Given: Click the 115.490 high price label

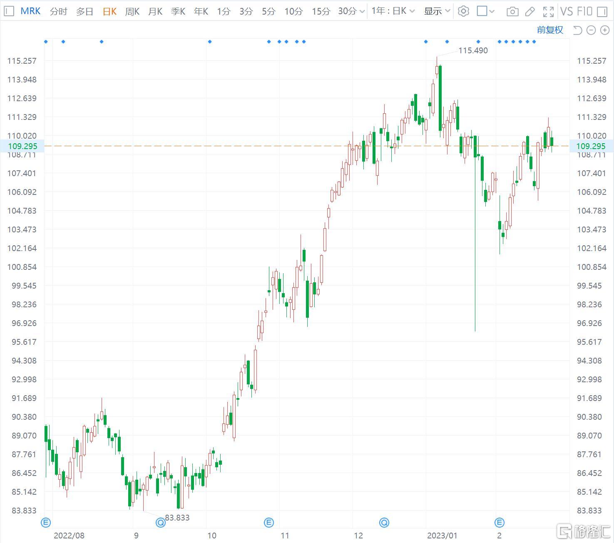Looking at the screenshot, I should 473,50.
